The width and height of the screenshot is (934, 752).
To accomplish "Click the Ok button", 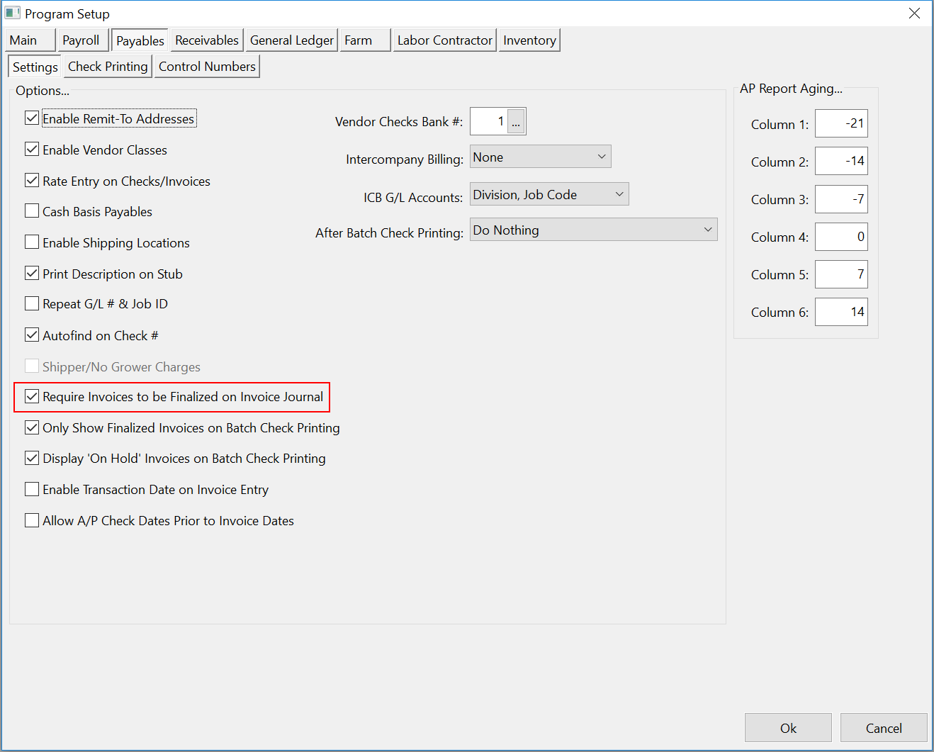I will click(788, 728).
